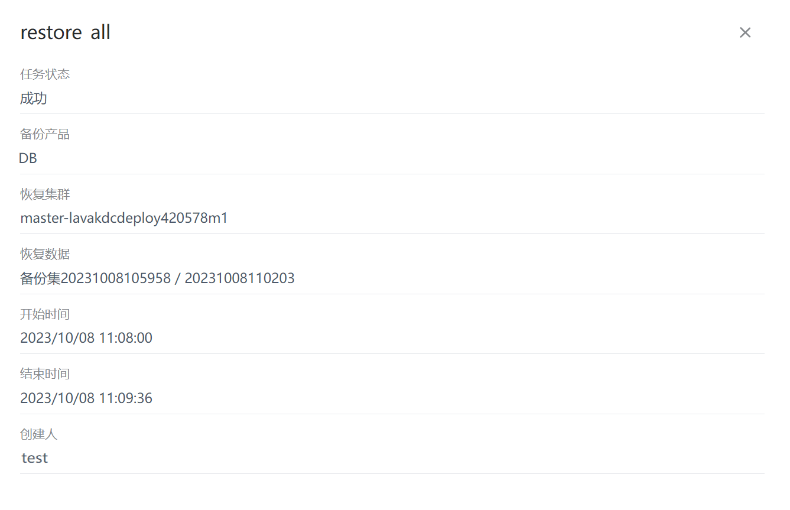This screenshot has height=510, width=790.
Task: Click the 备份集20231008105958 backup set text
Action: 95,278
